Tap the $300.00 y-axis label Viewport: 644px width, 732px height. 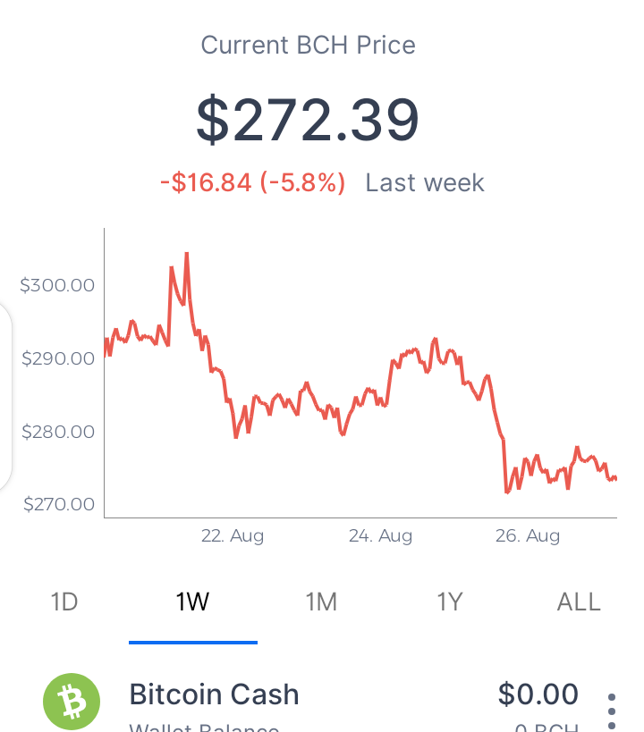click(x=57, y=285)
